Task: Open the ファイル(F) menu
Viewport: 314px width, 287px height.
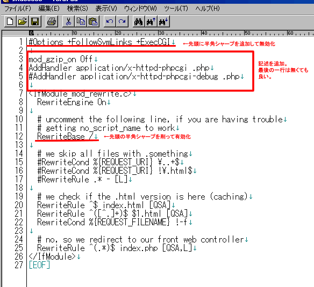Action: (18, 9)
